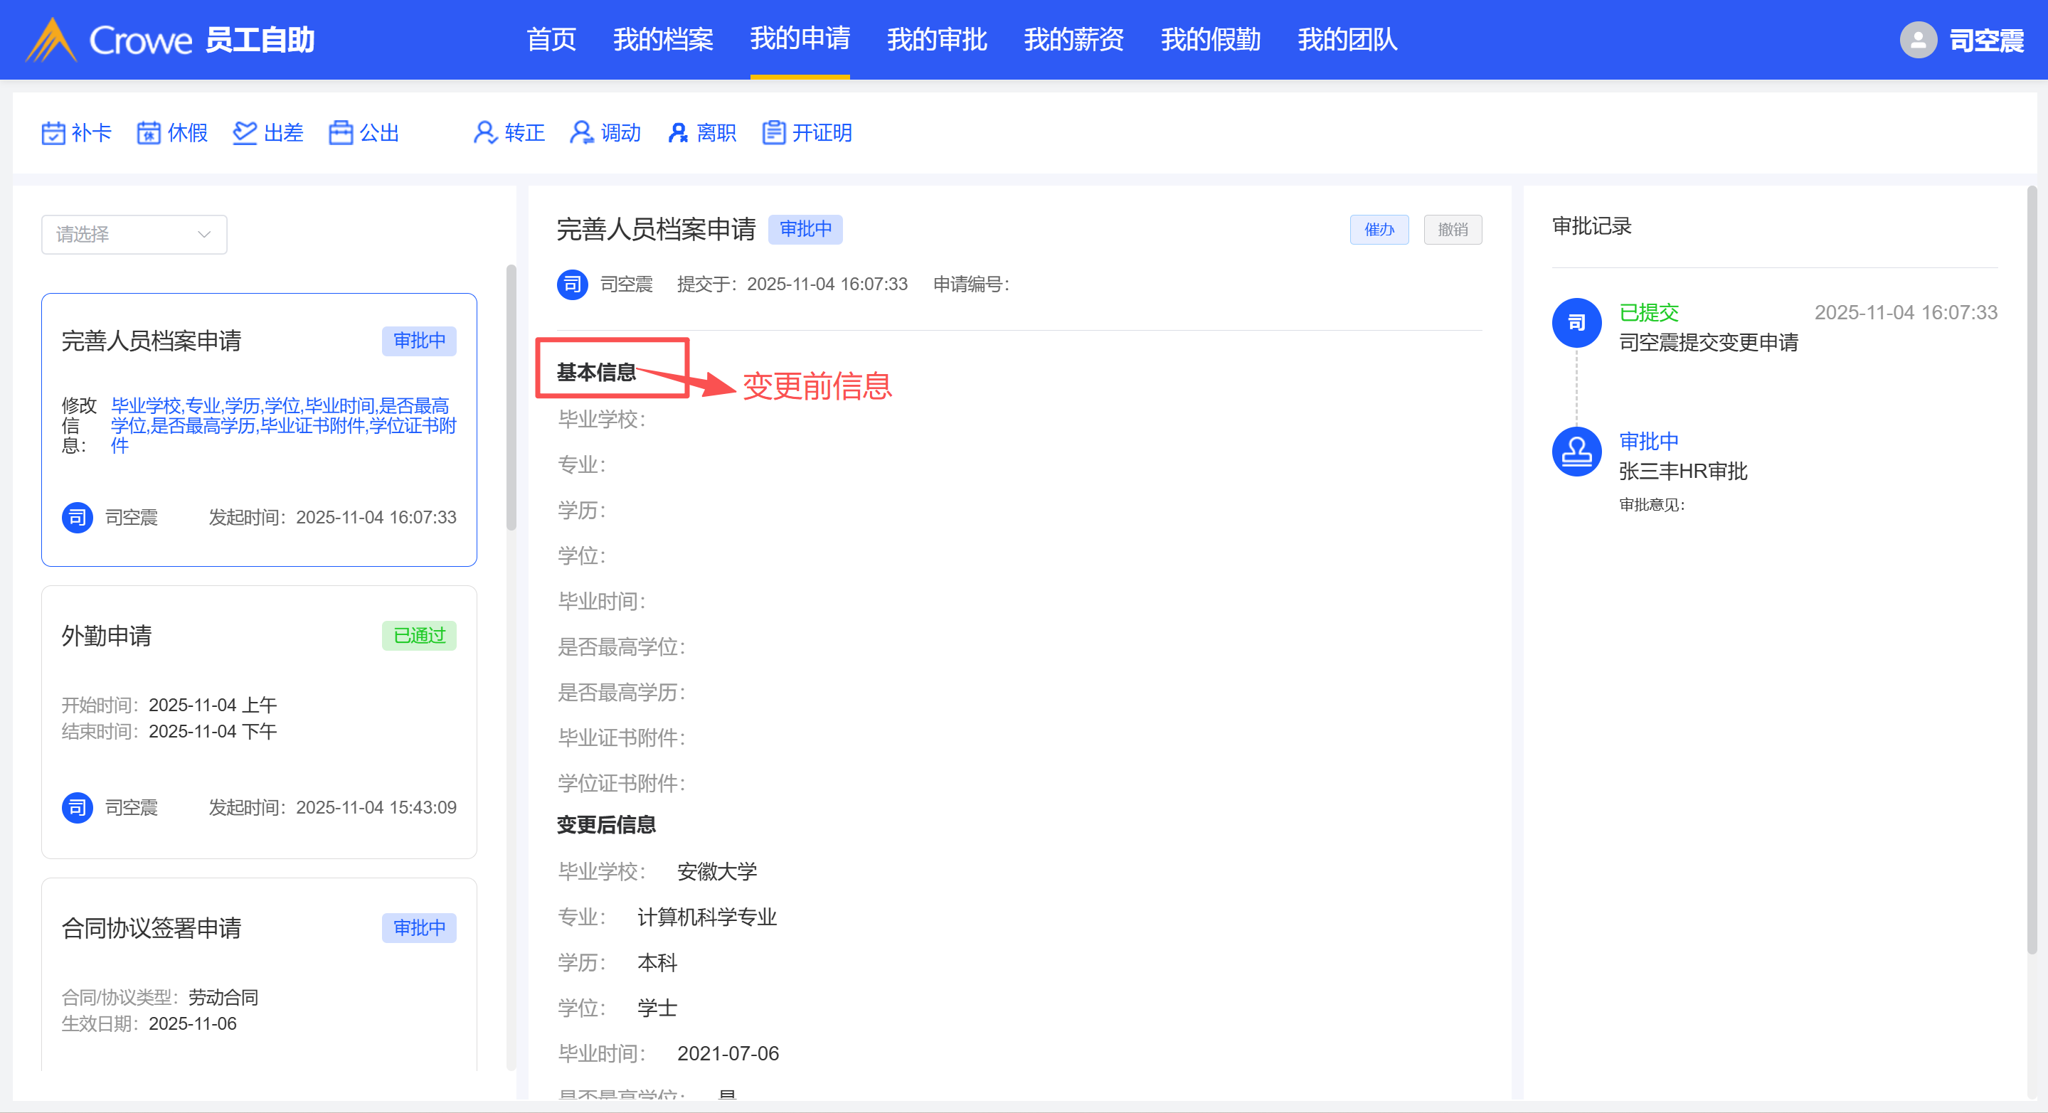Image resolution: width=2048 pixels, height=1113 pixels.
Task: Click the 公出 briefcase icon
Action: [x=341, y=133]
